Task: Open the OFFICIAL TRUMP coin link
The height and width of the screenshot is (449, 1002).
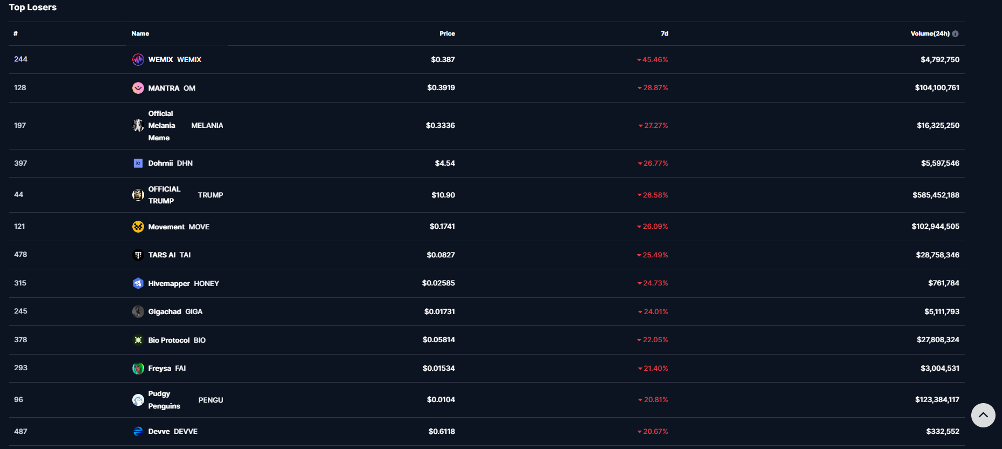Action: (x=165, y=195)
